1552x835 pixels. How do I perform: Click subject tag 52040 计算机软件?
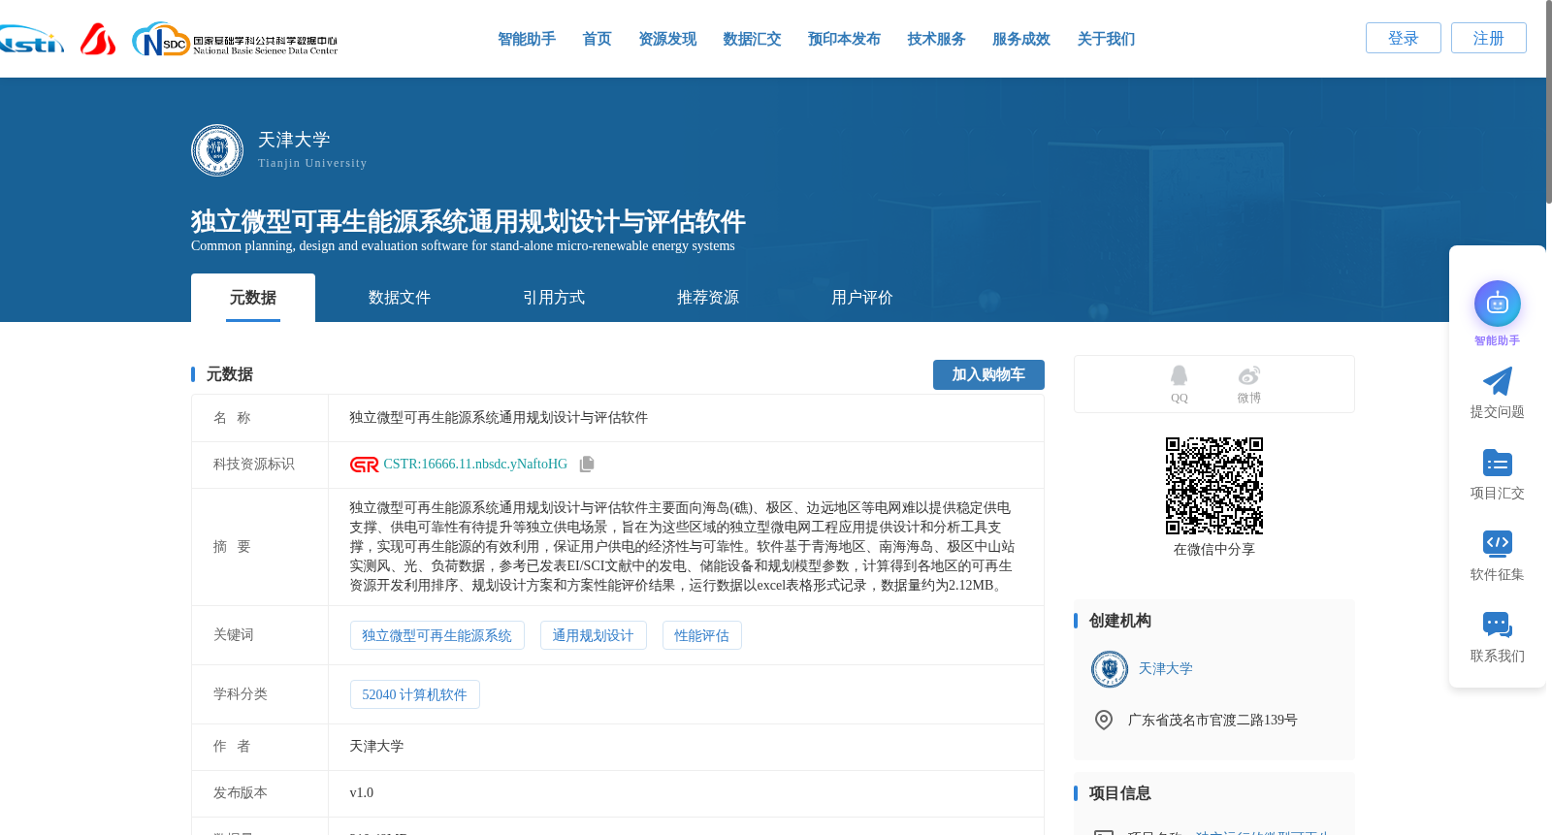pos(414,694)
